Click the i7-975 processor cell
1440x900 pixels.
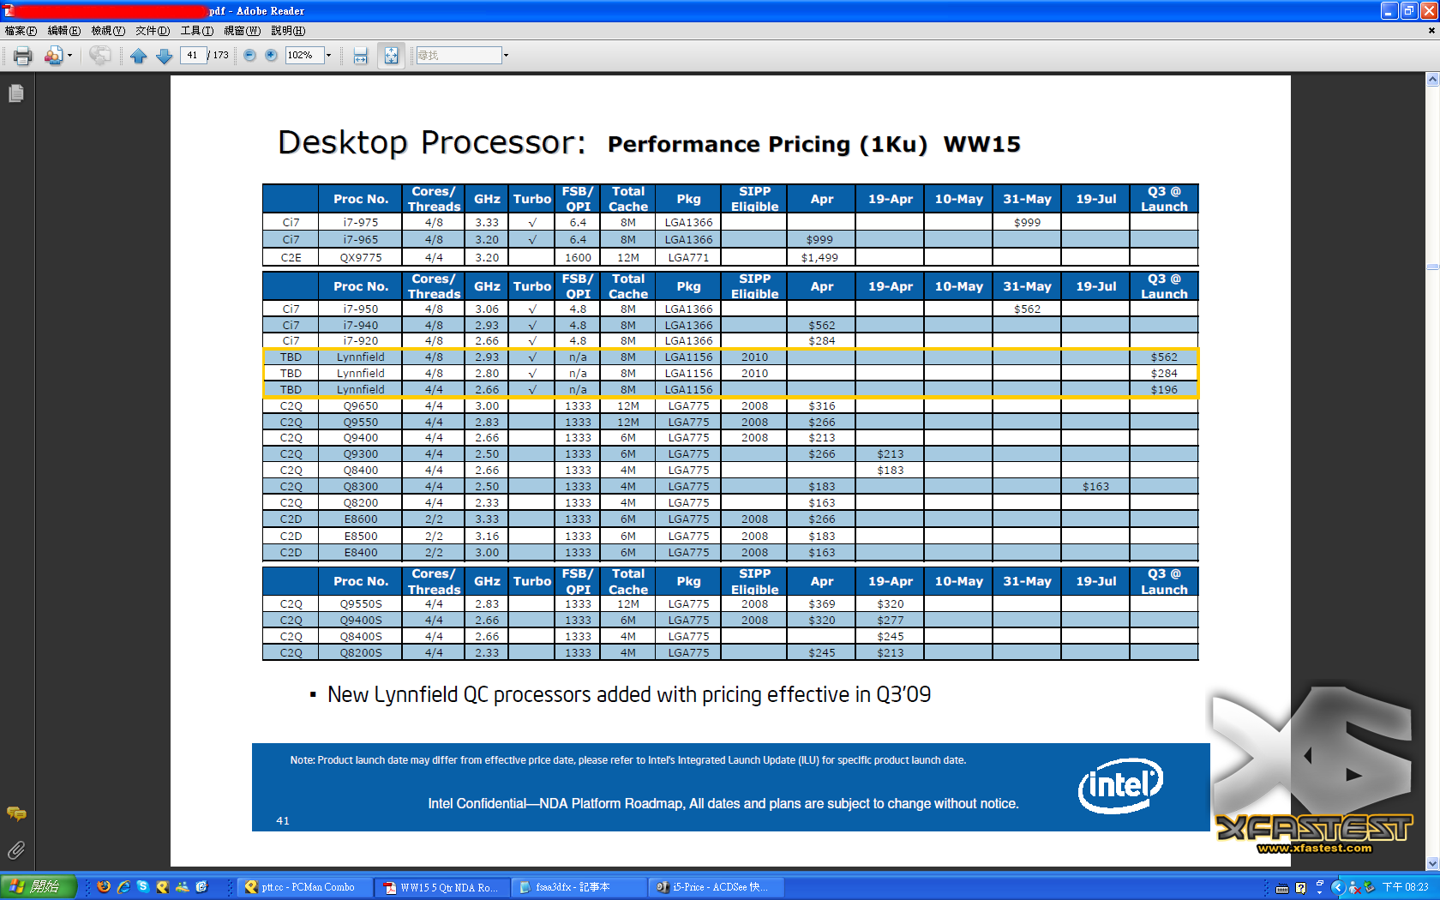click(361, 223)
